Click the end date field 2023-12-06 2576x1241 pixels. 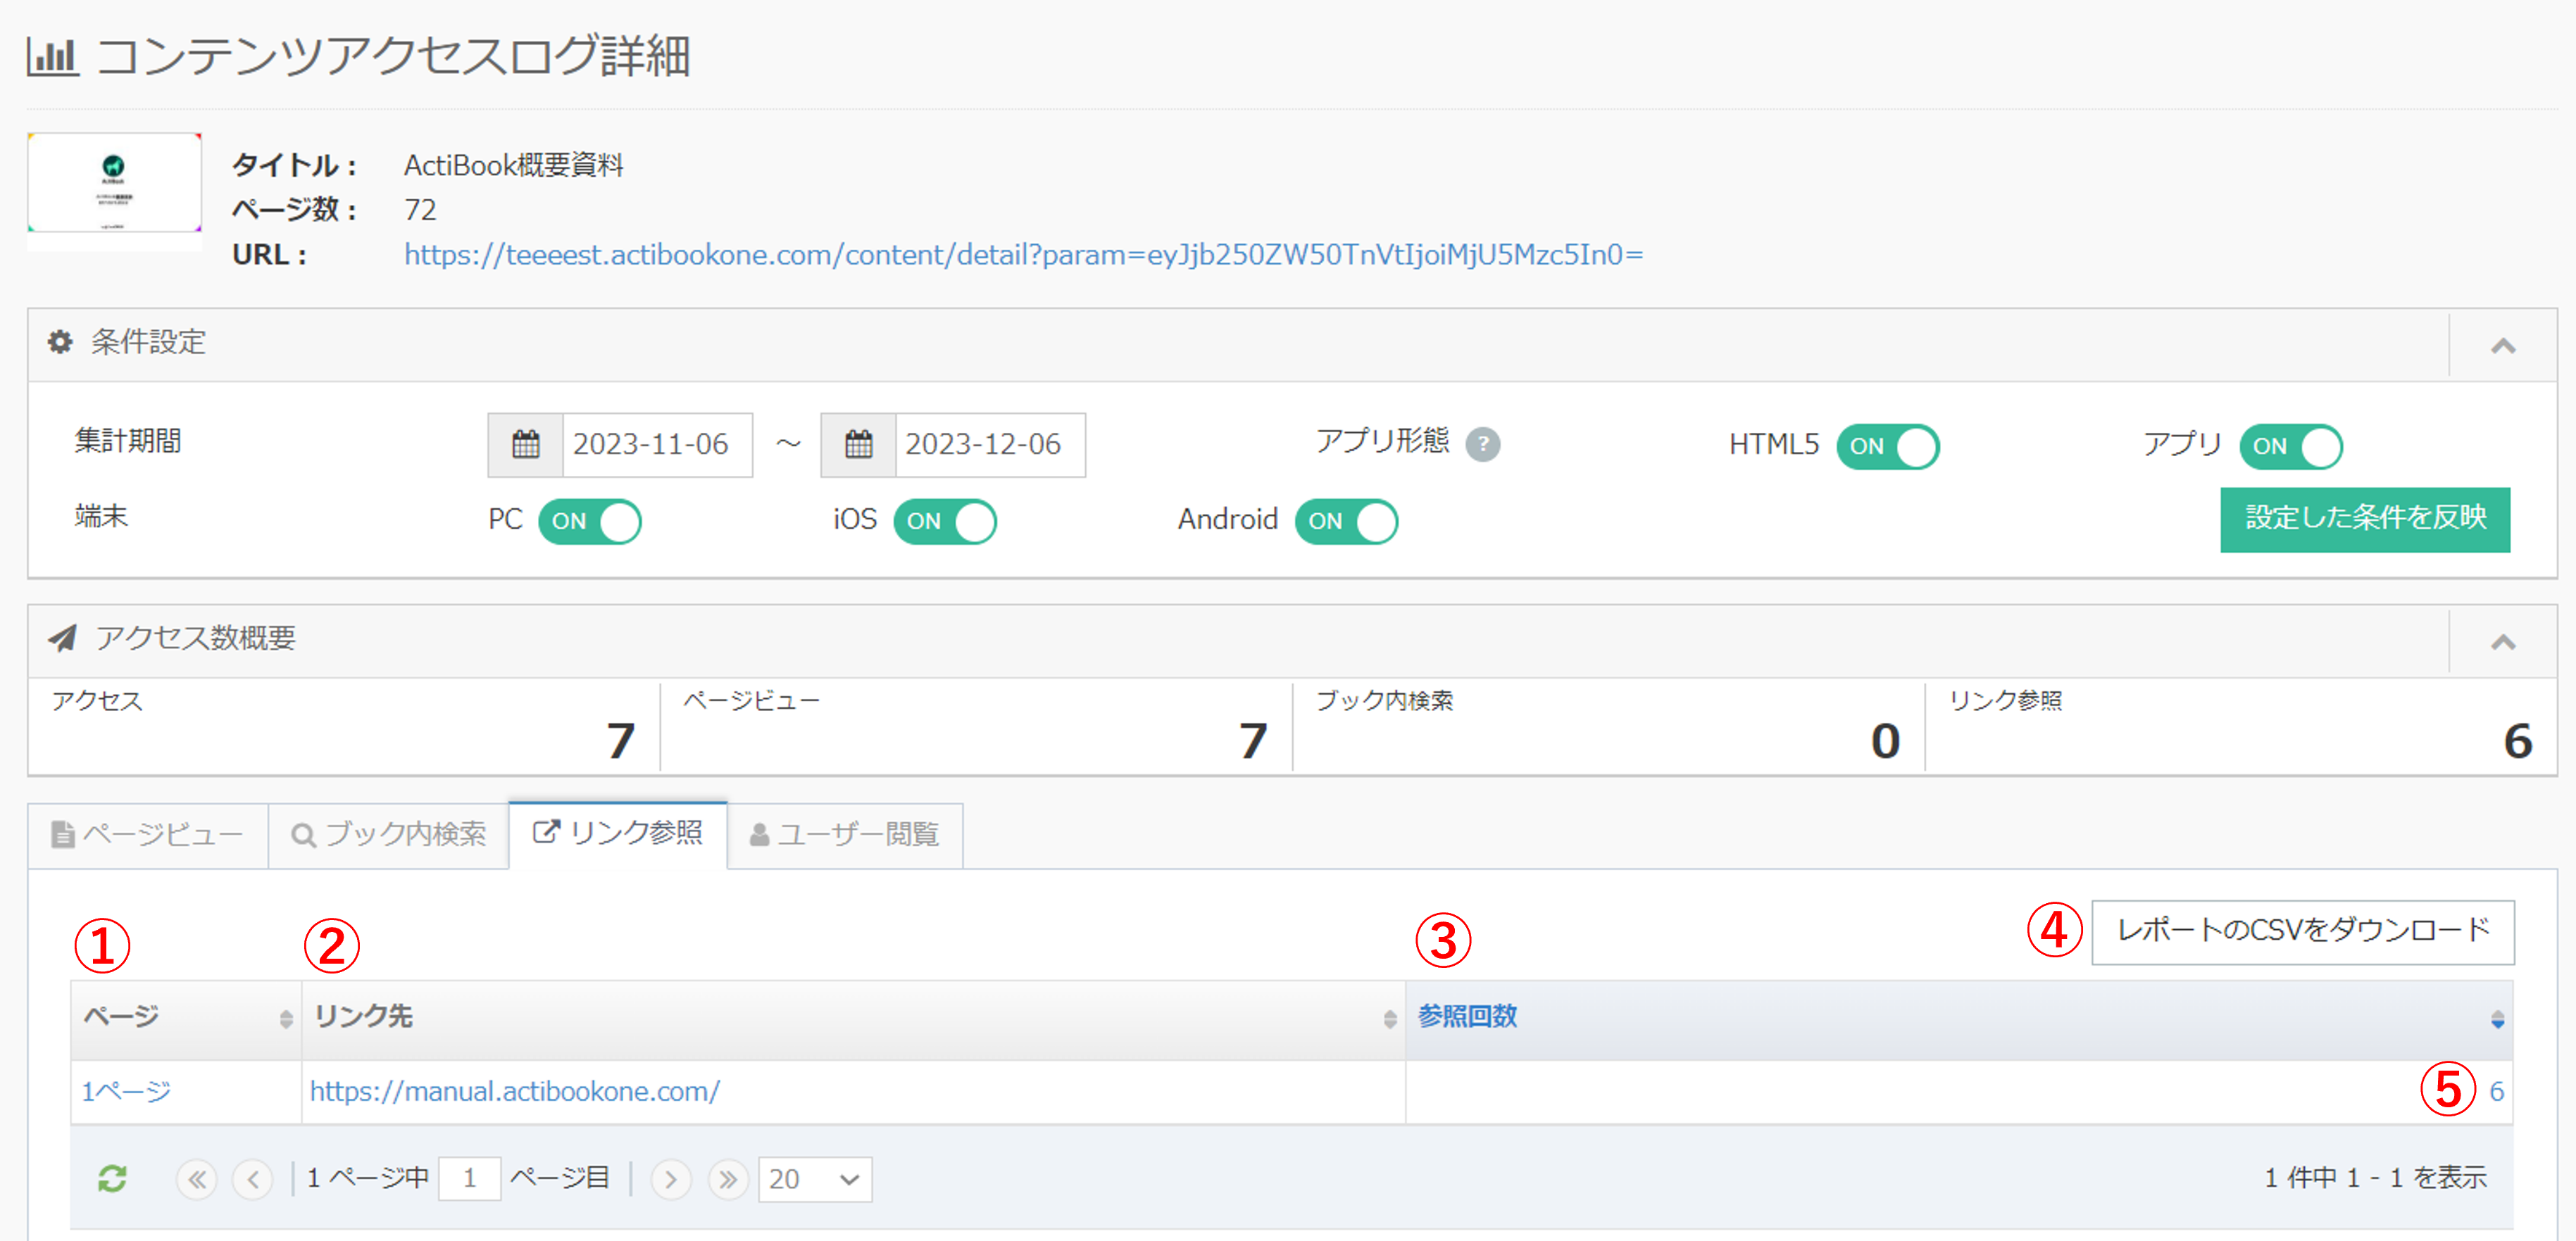[x=990, y=445]
